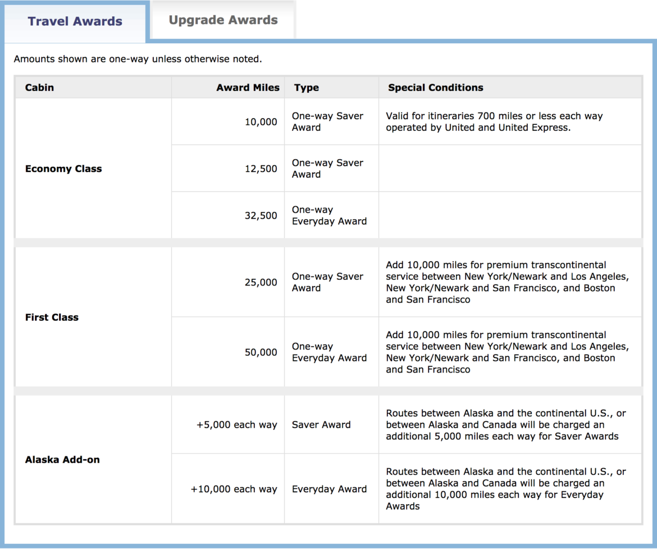
Task: Click the One-way Saver Award type cell
Action: point(327,122)
